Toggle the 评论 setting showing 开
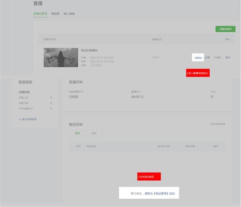 [x=212, y=97]
